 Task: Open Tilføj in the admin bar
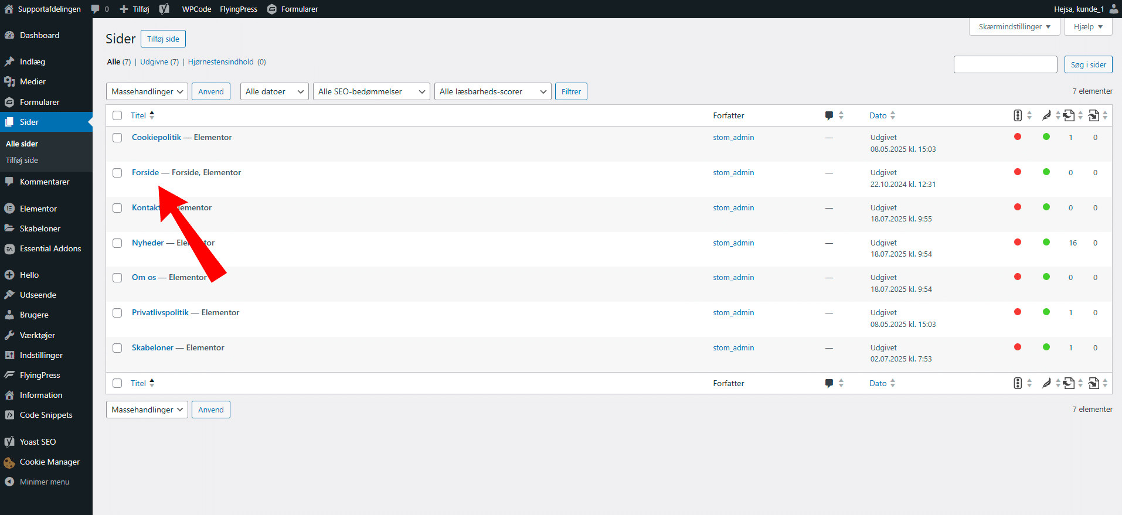point(135,9)
